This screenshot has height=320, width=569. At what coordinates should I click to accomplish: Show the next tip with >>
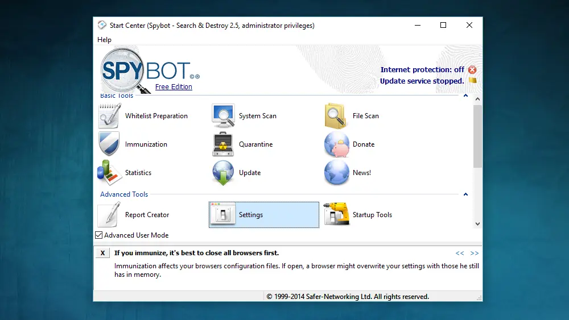[475, 253]
